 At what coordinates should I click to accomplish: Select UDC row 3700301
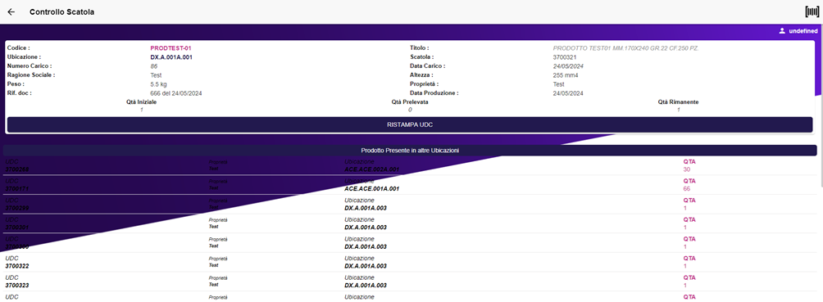coord(410,224)
